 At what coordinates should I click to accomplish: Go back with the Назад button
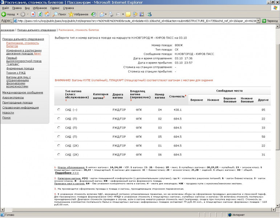pyautogui.click(x=8, y=14)
